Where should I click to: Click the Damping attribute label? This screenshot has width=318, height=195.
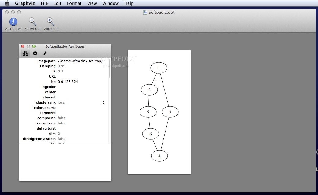click(48, 66)
